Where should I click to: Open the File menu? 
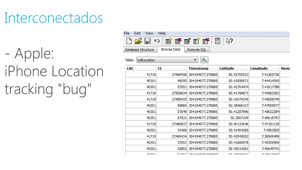point(127,33)
